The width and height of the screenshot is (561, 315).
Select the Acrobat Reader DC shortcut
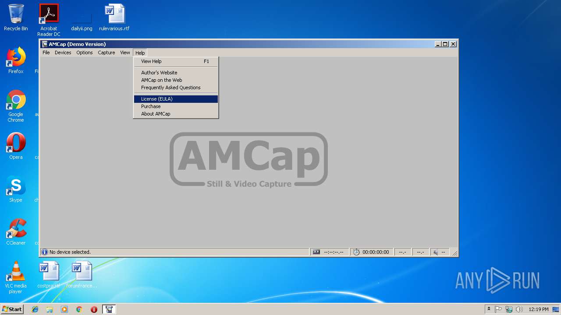[49, 20]
